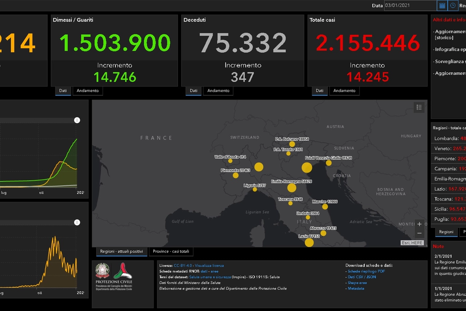Click the Valle d'Aosta 414 map marker
The height and width of the screenshot is (311, 466).
point(230,161)
